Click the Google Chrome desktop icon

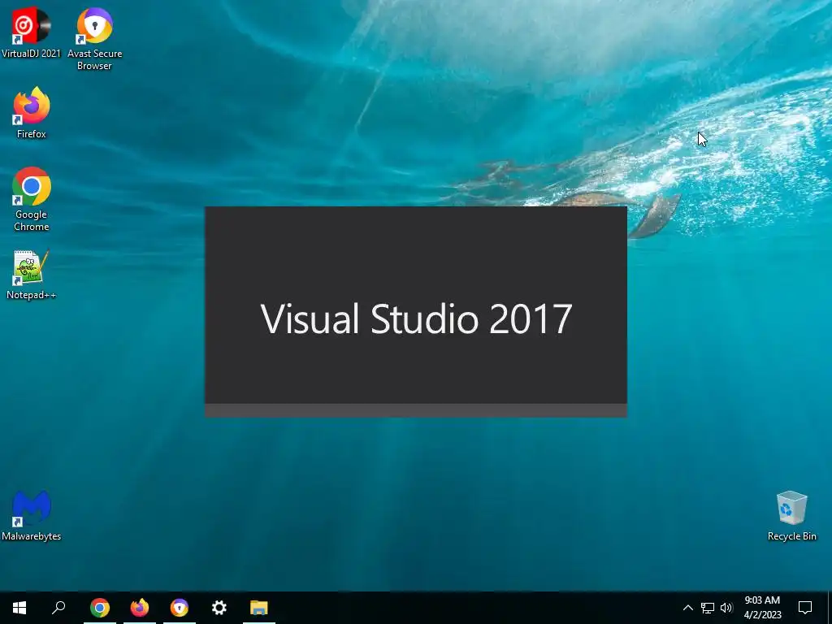(32, 199)
